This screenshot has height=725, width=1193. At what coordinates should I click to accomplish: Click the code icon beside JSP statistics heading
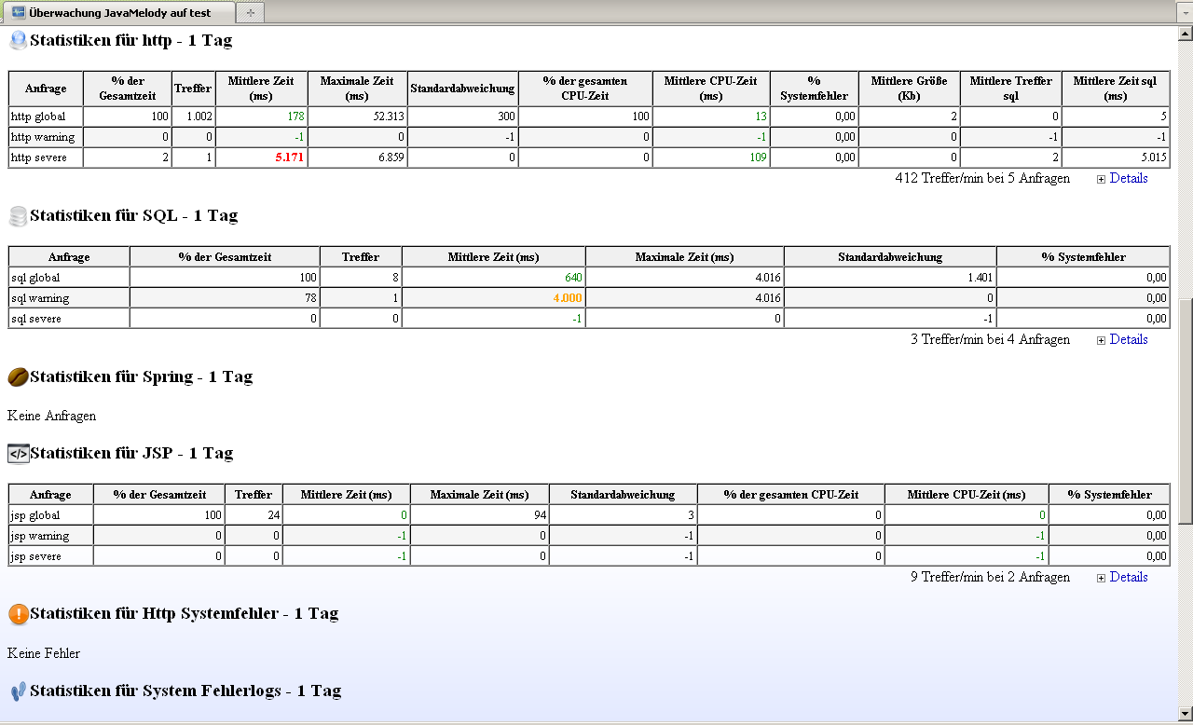point(18,454)
